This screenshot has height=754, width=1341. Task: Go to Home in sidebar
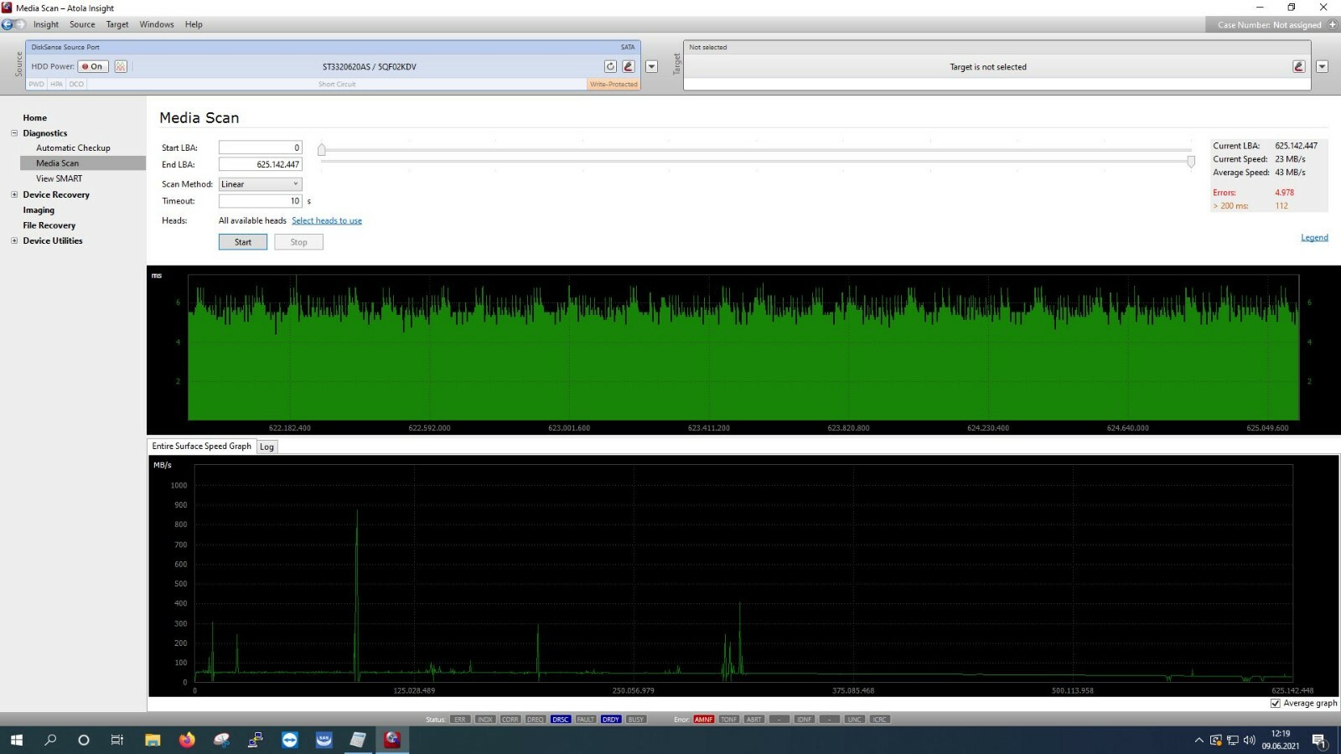pyautogui.click(x=35, y=118)
